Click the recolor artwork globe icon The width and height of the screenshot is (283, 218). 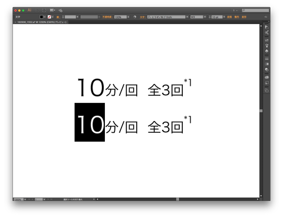pos(134,17)
